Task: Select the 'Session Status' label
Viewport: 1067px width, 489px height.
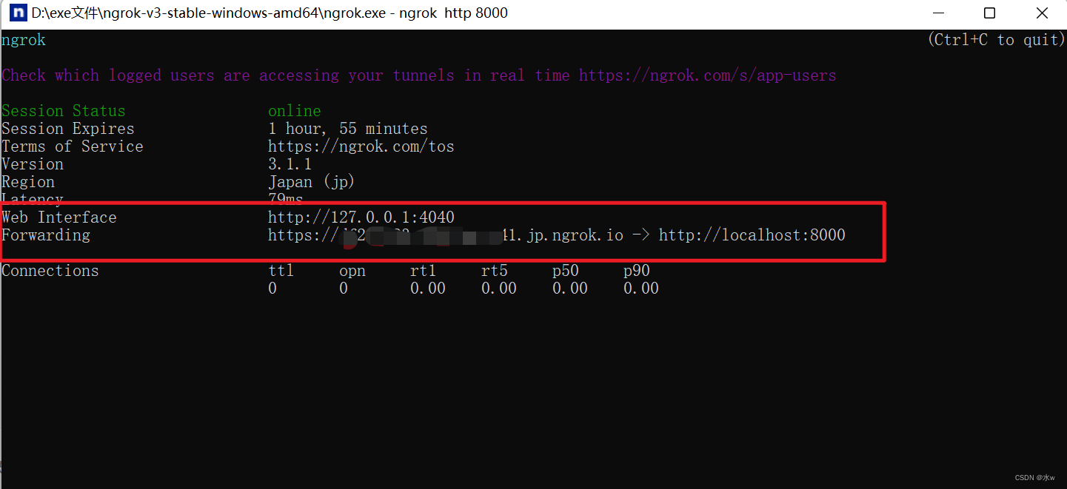Action: [x=64, y=111]
